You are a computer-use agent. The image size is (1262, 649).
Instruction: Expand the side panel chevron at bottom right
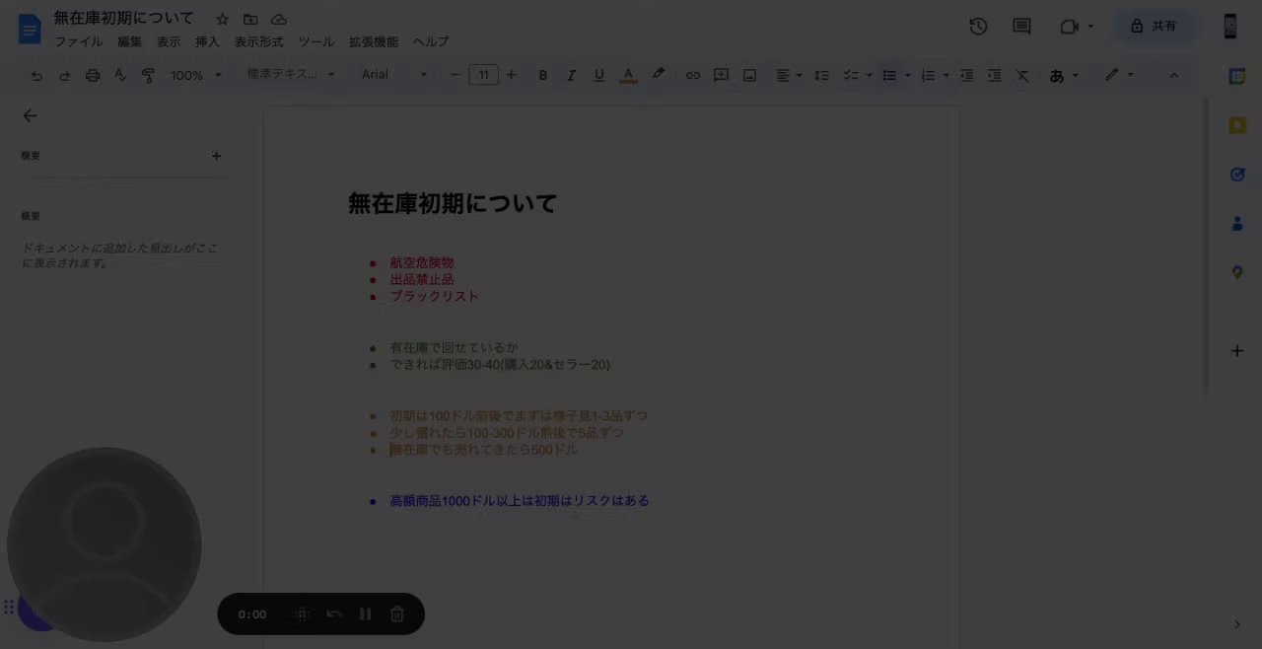pos(1237,624)
